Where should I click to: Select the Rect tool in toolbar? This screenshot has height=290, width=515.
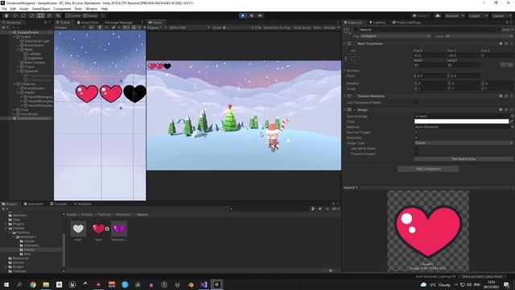click(x=40, y=15)
